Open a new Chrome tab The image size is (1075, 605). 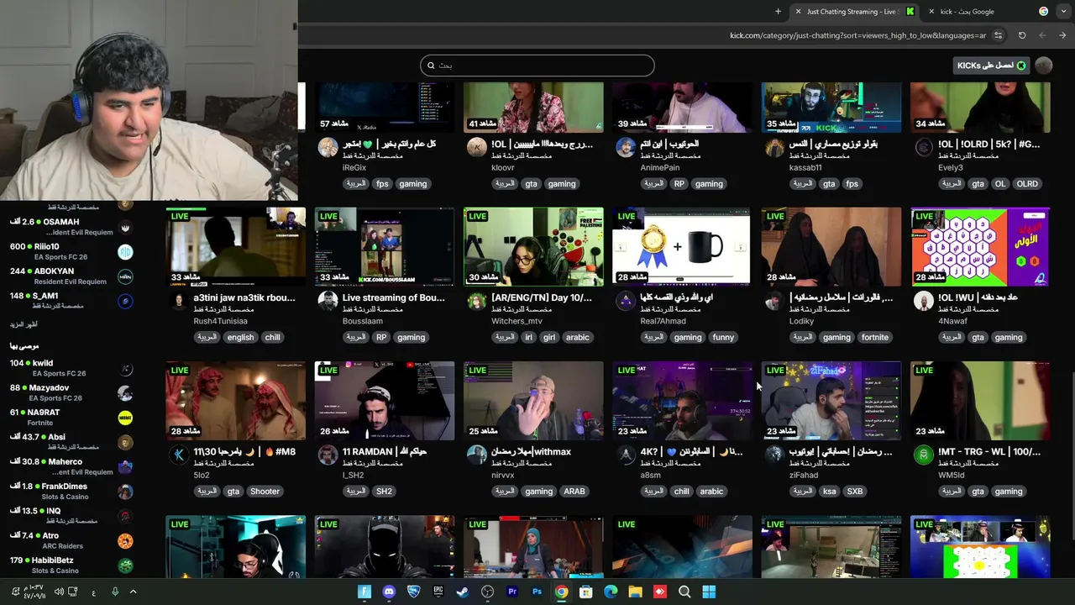(x=778, y=12)
